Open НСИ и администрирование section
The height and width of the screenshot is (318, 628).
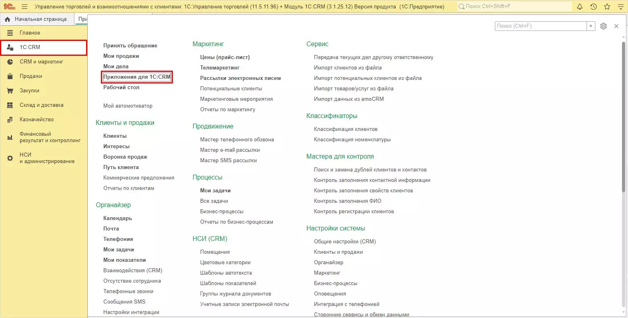pos(43,158)
